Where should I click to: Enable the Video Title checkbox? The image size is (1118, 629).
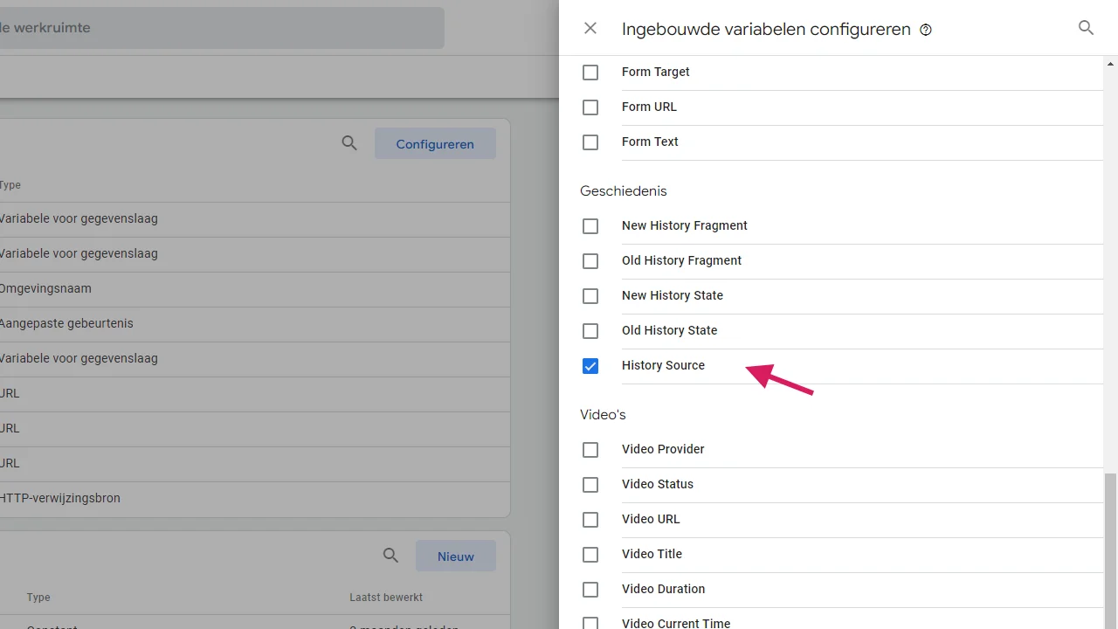pos(590,555)
